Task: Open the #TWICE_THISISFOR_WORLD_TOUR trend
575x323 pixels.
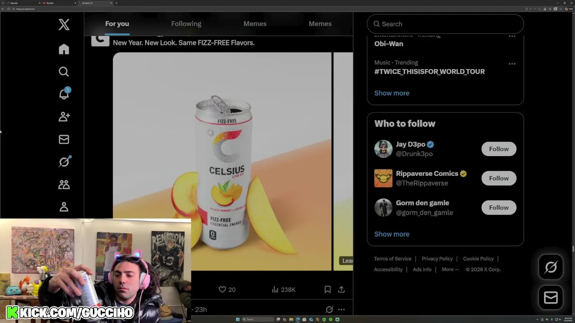Action: tap(429, 71)
